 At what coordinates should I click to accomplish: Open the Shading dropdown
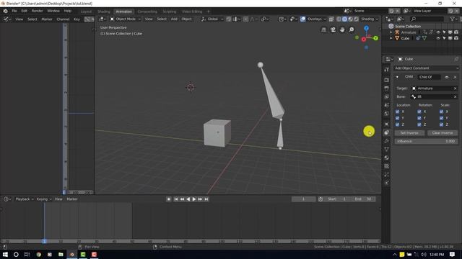370,19
